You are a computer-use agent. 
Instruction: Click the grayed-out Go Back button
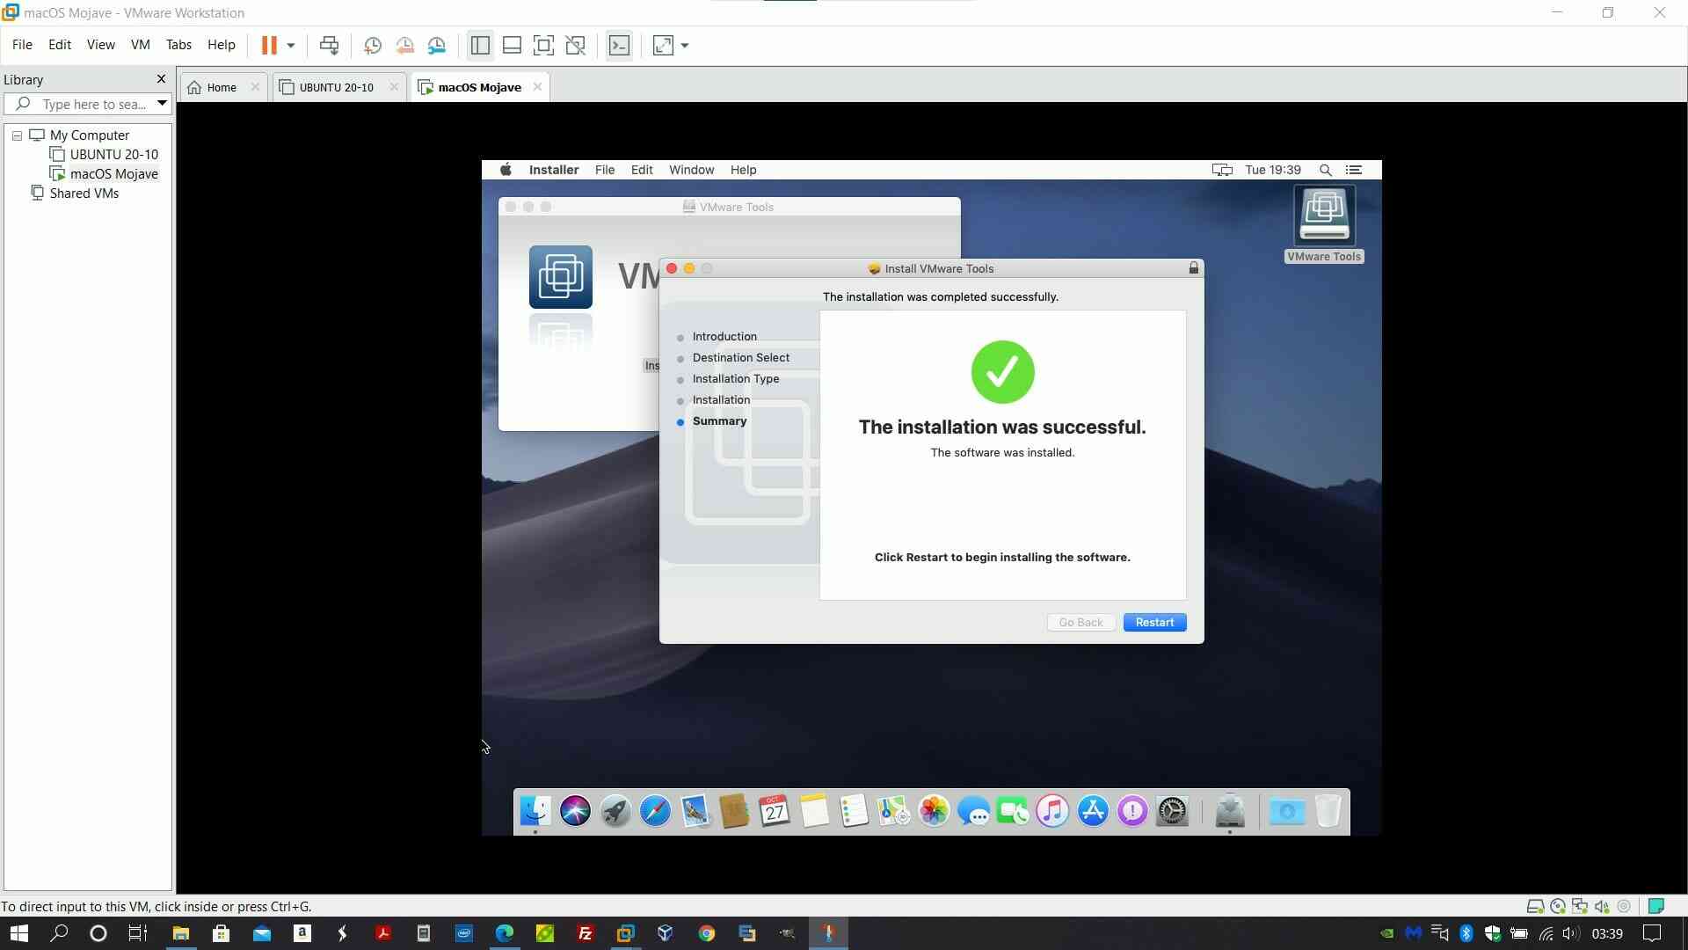coord(1080,622)
